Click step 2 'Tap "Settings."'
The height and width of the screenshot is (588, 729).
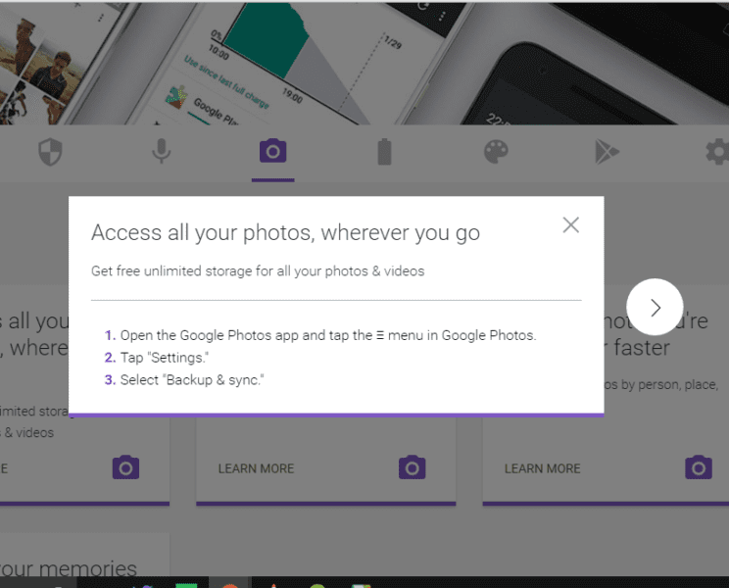(x=157, y=358)
